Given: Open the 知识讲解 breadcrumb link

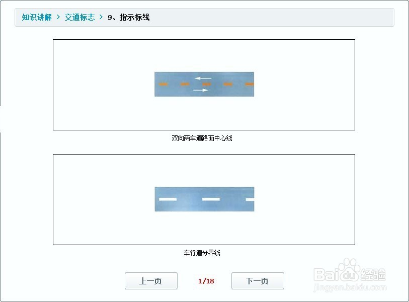Looking at the screenshot, I should (37, 17).
